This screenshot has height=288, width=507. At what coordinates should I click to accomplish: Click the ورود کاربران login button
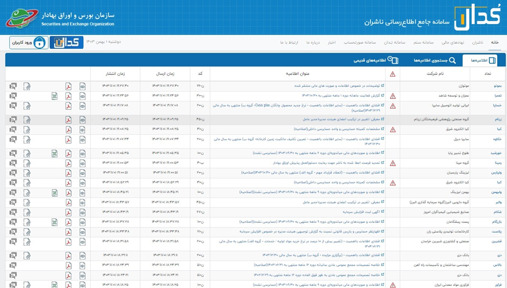[x=29, y=43]
